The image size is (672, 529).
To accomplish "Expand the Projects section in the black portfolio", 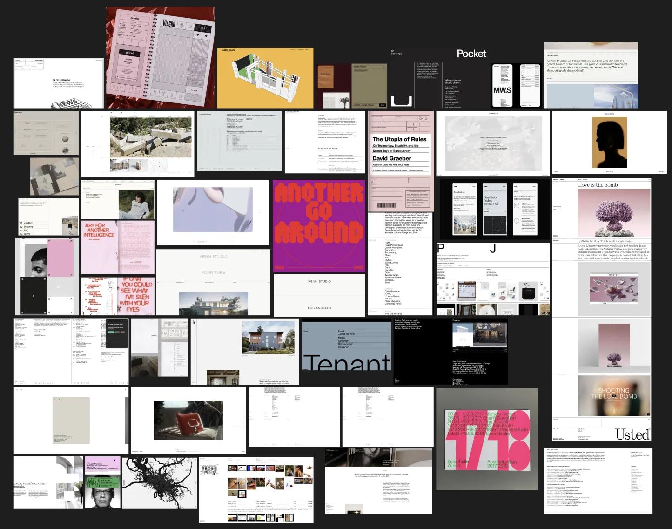I will (x=456, y=320).
